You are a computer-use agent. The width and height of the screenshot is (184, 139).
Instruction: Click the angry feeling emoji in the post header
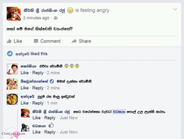click(70, 10)
